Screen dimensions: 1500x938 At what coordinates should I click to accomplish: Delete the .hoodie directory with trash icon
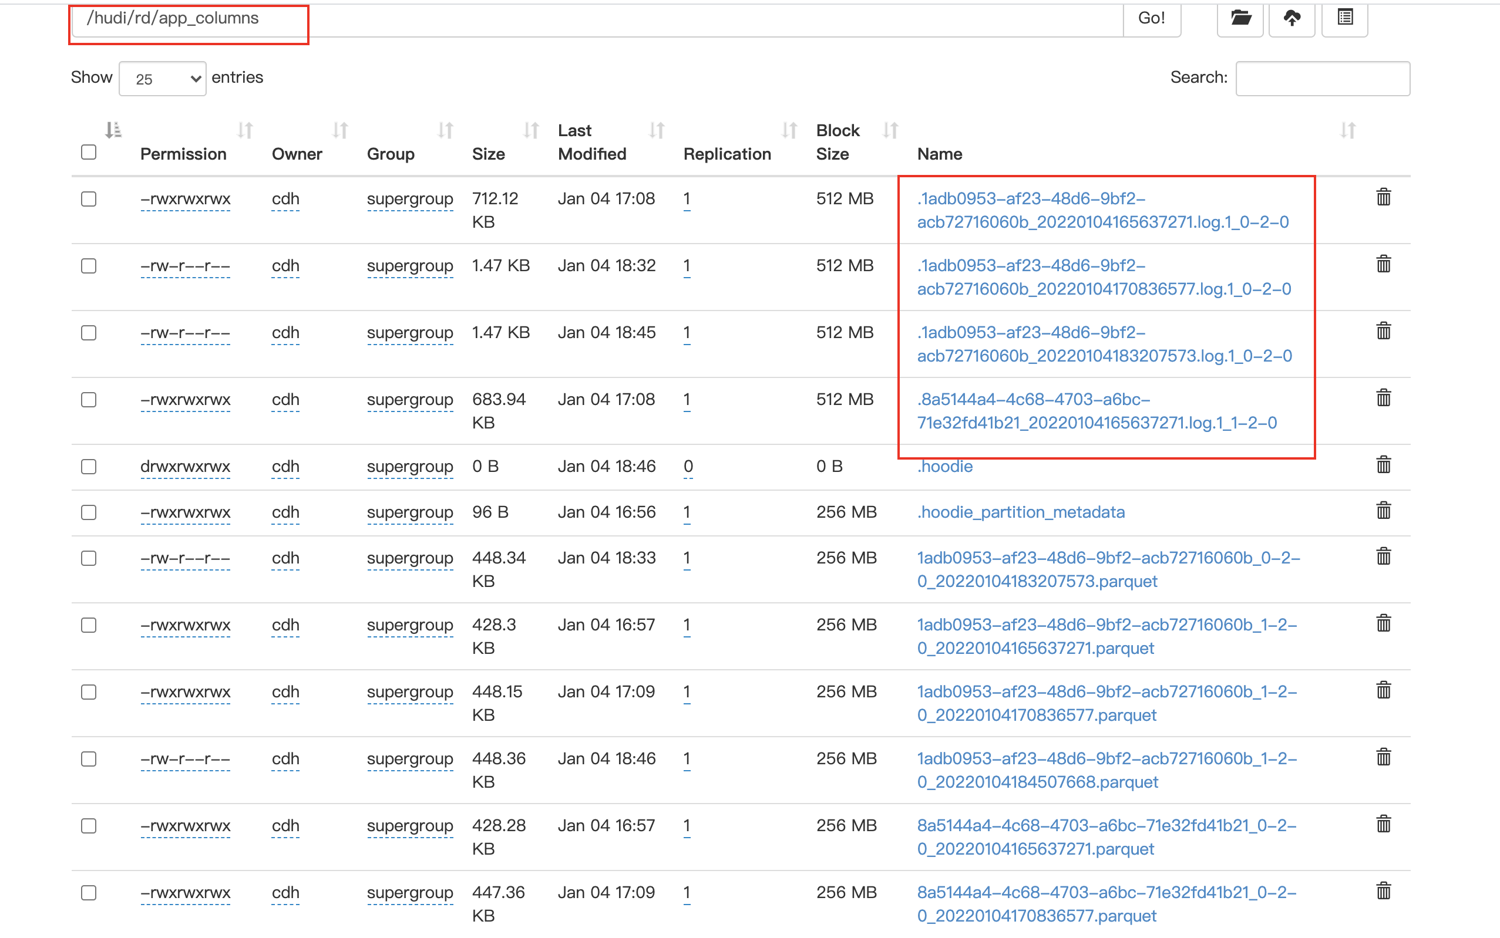pyautogui.click(x=1383, y=465)
